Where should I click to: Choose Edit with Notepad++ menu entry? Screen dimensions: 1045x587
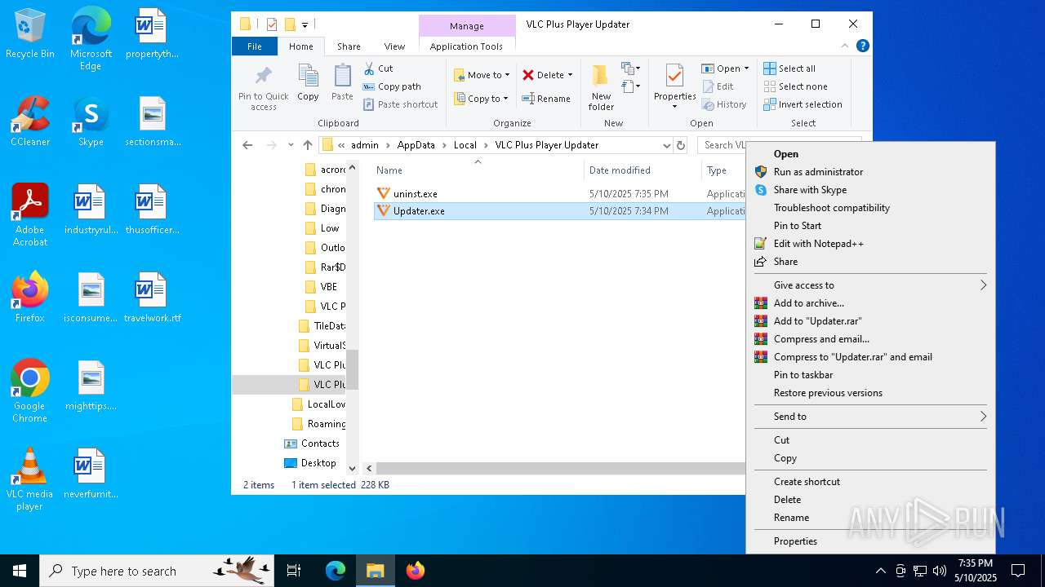tap(870, 244)
